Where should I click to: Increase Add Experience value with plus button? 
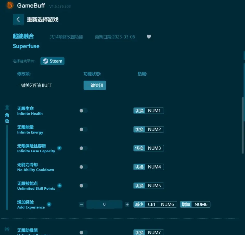(127, 204)
